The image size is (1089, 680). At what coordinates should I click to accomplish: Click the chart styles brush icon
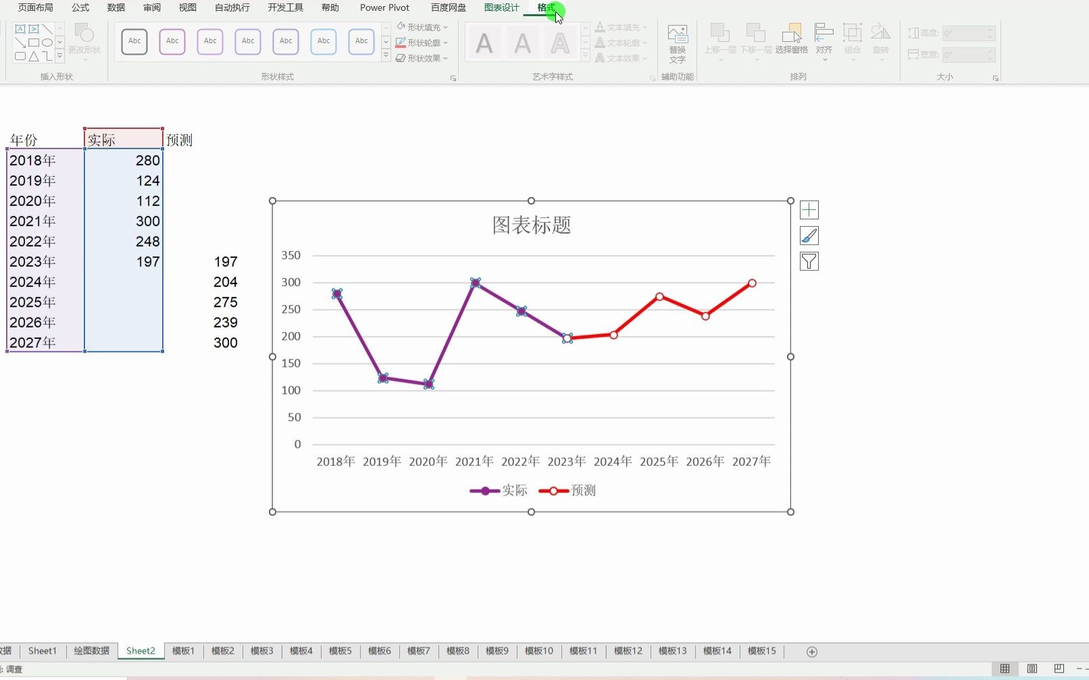(809, 235)
